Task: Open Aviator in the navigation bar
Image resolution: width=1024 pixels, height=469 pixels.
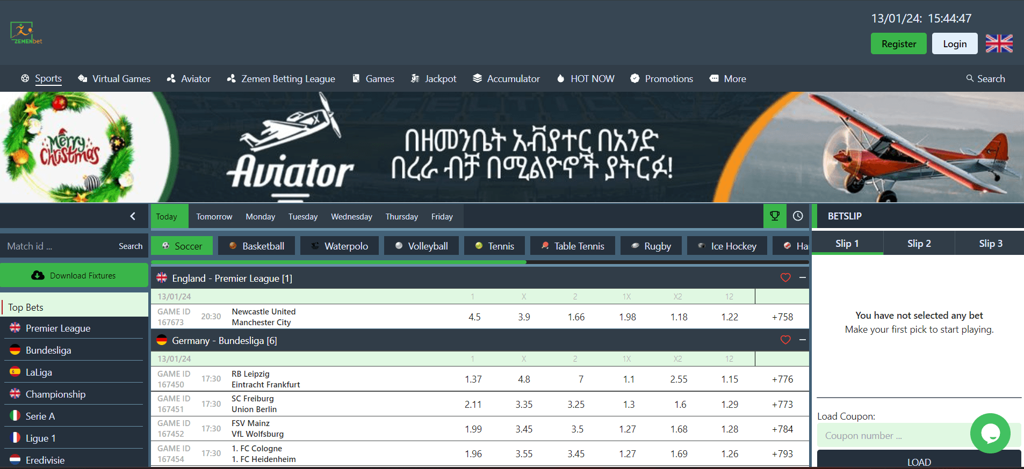Action: coord(189,78)
